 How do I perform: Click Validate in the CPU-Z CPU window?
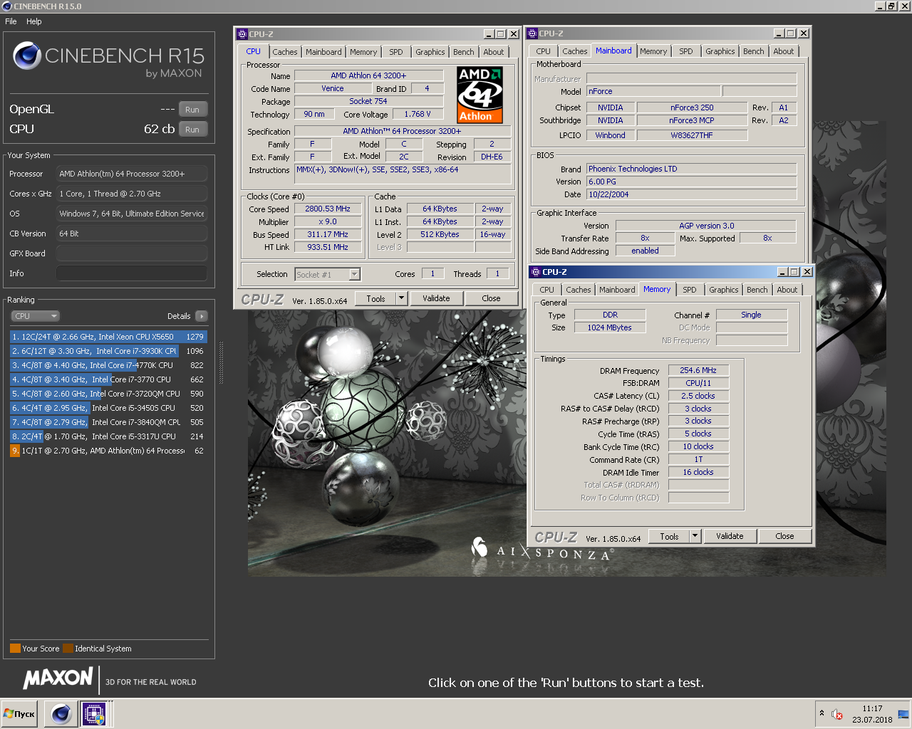pos(436,298)
